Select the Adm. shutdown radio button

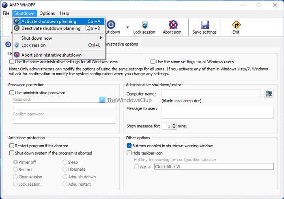click(65, 177)
